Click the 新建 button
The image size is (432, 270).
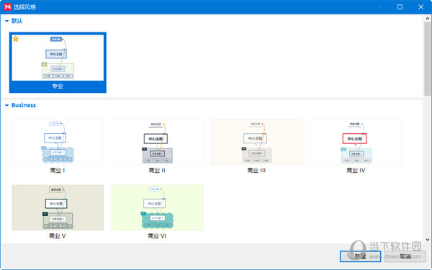tap(361, 256)
